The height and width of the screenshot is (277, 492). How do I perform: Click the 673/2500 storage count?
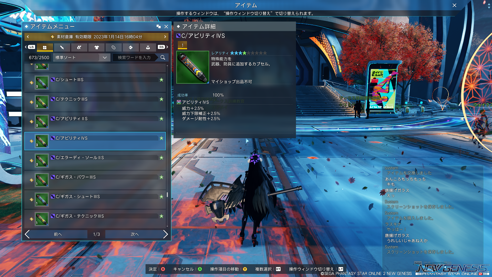point(39,57)
